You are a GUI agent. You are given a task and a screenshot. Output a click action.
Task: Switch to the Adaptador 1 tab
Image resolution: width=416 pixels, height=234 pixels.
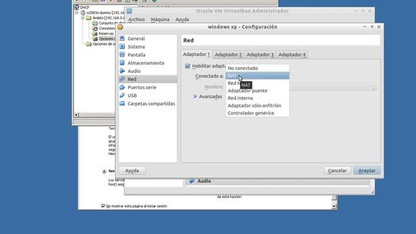(196, 55)
